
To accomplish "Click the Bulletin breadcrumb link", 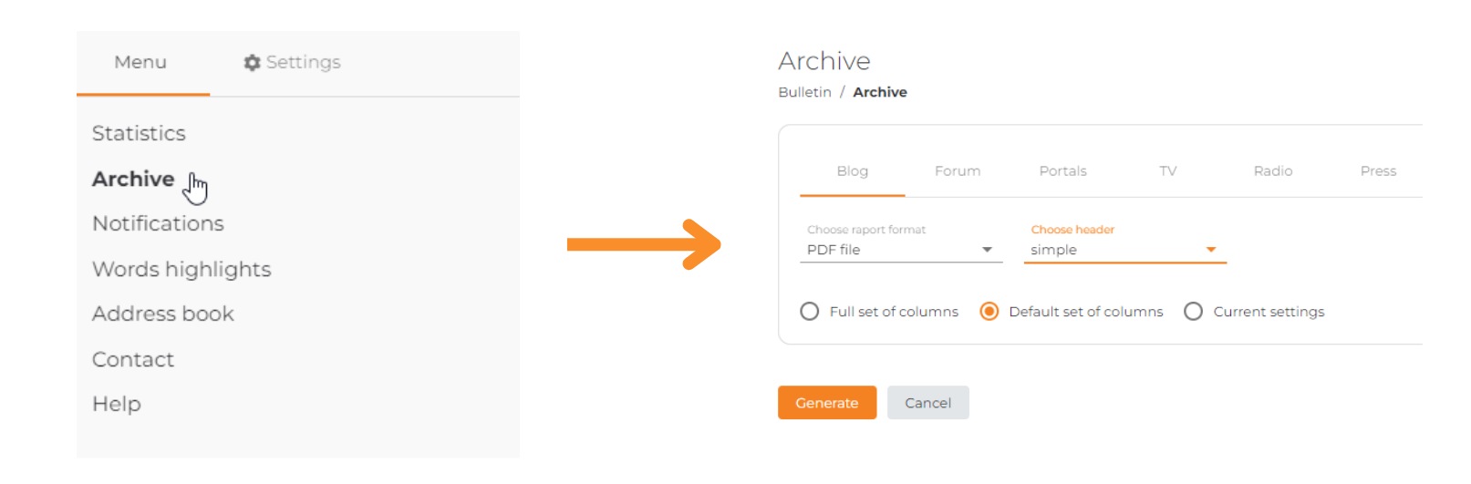I will [x=804, y=92].
